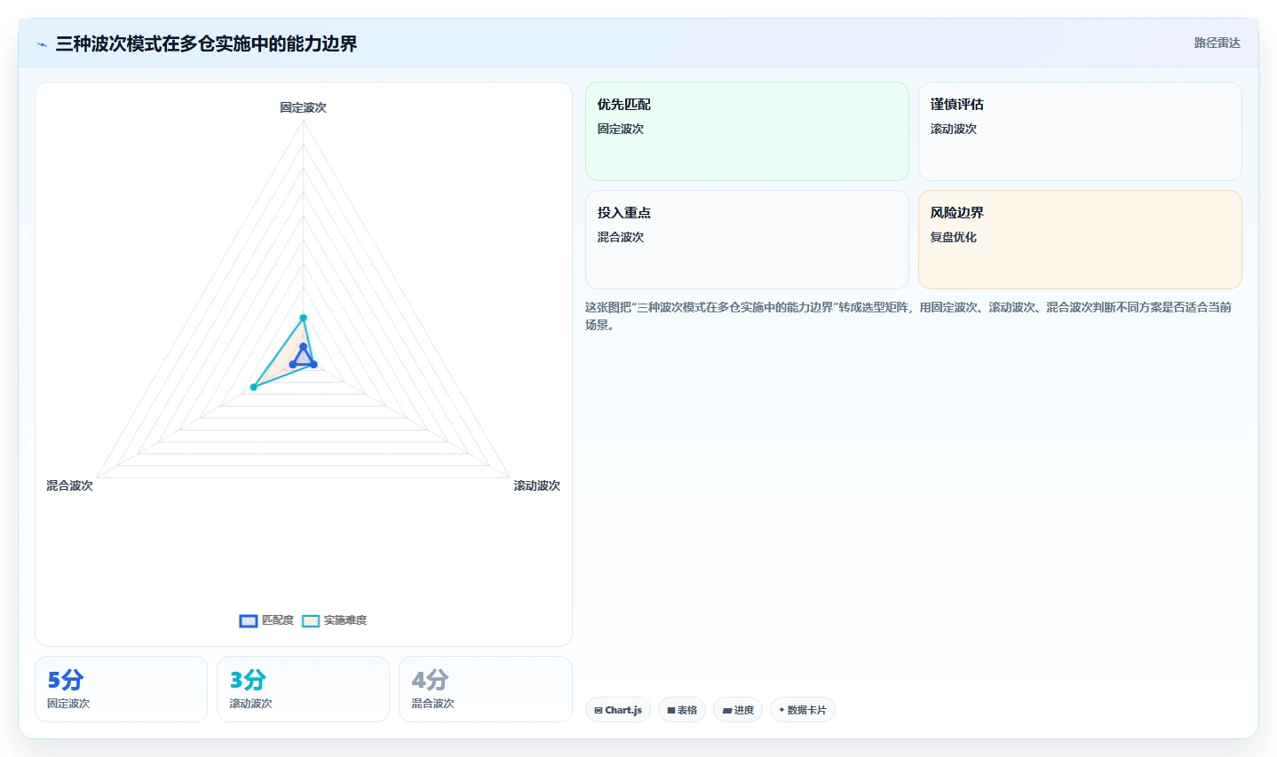The width and height of the screenshot is (1277, 757).
Task: Select the 数据卡片 tag pill
Action: pos(803,710)
